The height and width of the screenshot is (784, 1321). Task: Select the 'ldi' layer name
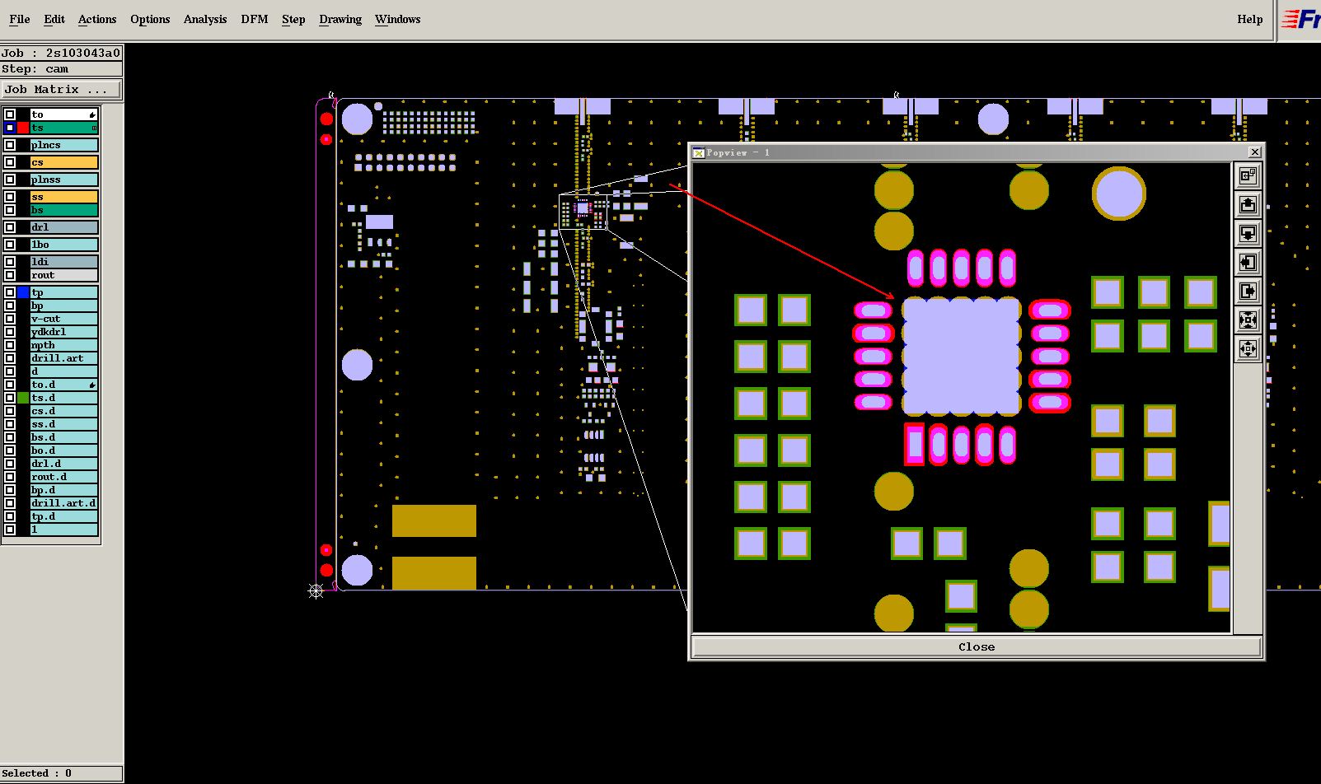pyautogui.click(x=64, y=262)
